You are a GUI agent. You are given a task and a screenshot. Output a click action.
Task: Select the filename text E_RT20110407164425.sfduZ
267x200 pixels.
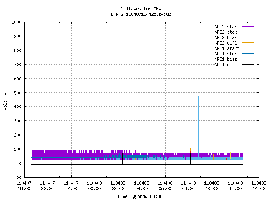pos(141,14)
